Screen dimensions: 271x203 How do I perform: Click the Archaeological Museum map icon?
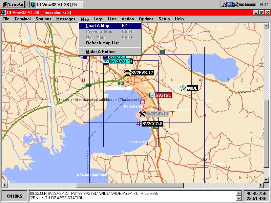point(142,102)
